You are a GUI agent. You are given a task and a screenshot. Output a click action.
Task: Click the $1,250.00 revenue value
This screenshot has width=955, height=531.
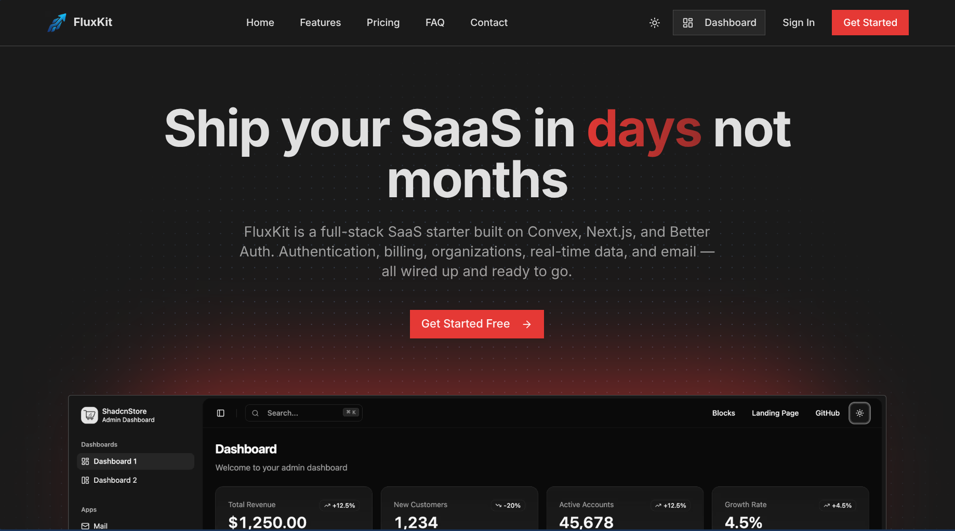(x=268, y=522)
